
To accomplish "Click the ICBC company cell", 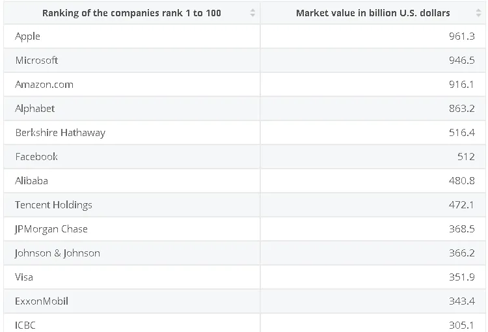I will [x=25, y=324].
